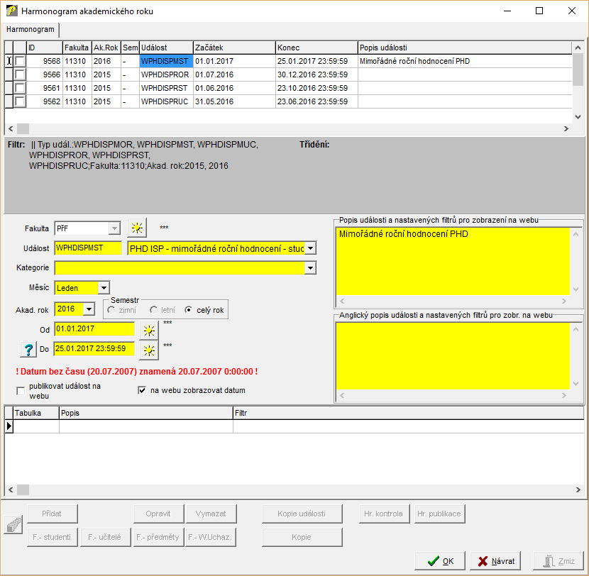Open the date picker for Od field
Screen dimensions: 589x576
click(x=148, y=330)
